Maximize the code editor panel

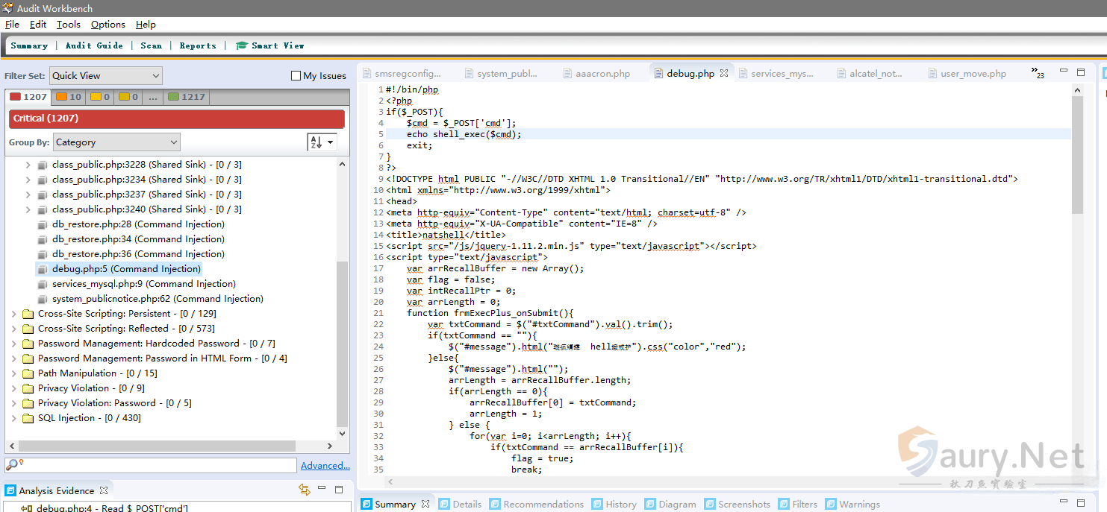pos(1081,72)
